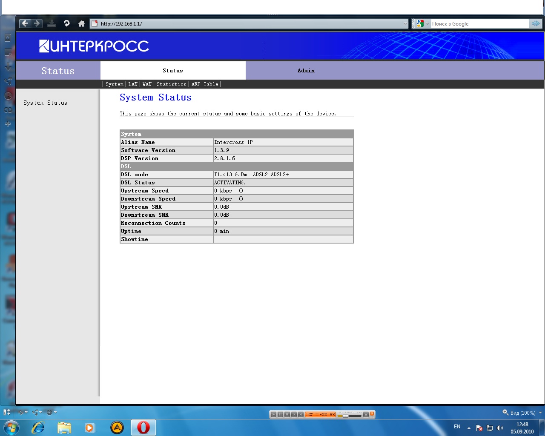Select System Status in the left sidebar
This screenshot has width=545, height=436.
click(x=45, y=103)
